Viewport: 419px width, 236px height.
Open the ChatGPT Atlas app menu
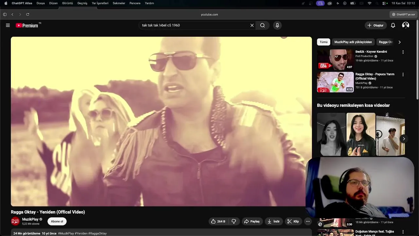22,3
